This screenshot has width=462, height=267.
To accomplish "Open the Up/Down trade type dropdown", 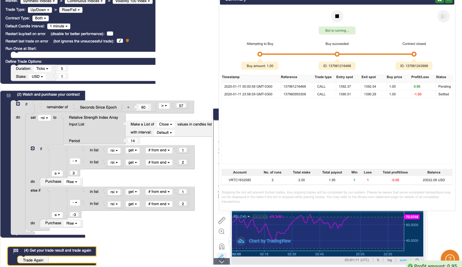I will point(40,10).
